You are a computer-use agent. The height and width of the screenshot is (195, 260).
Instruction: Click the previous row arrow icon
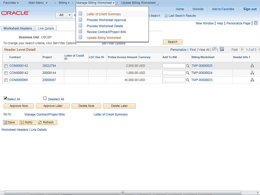pos(242,49)
